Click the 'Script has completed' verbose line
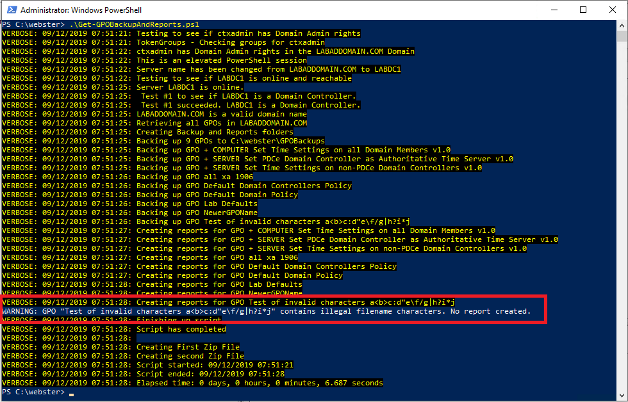 (181, 329)
